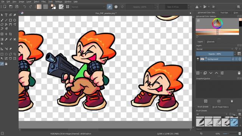This screenshot has height=136, width=242.
Task: Select the Text tool
Action: [x=6, y=15]
